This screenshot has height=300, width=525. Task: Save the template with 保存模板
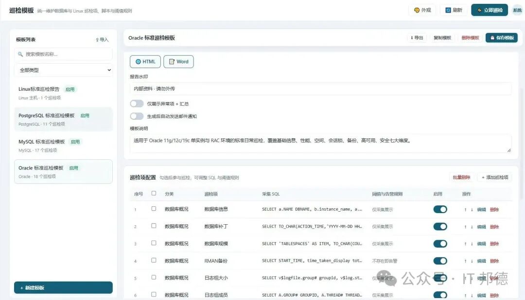pos(502,38)
